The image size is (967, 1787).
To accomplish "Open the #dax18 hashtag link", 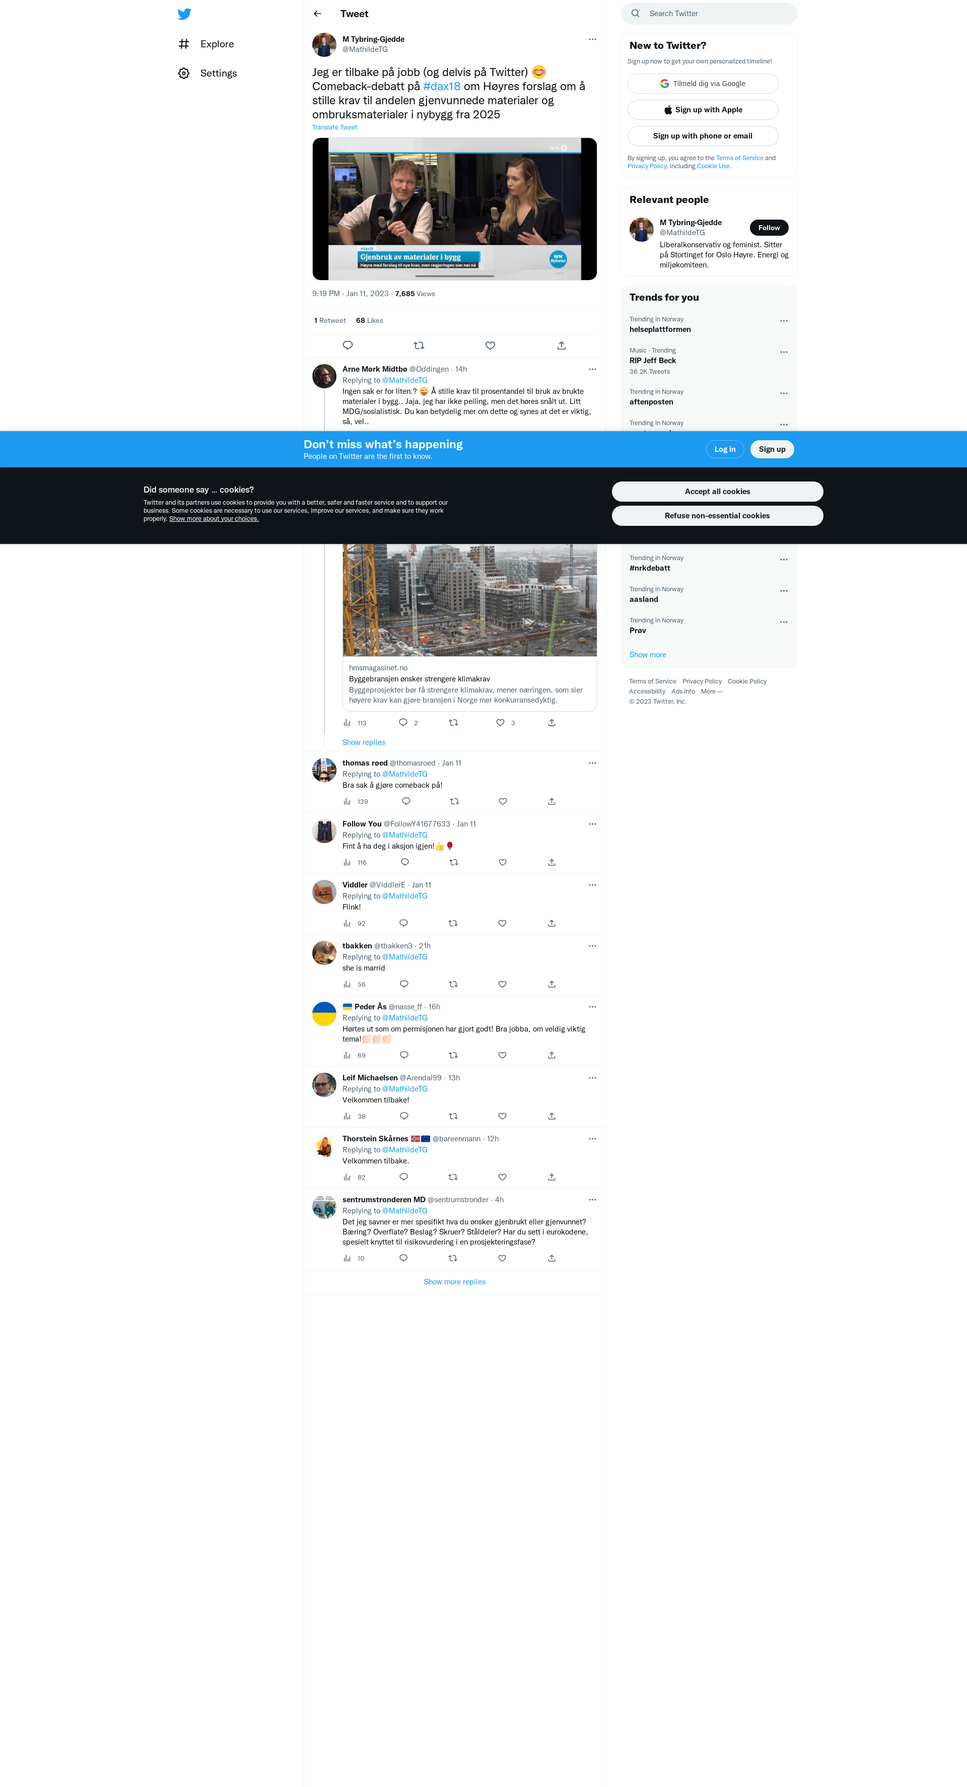I will click(442, 86).
